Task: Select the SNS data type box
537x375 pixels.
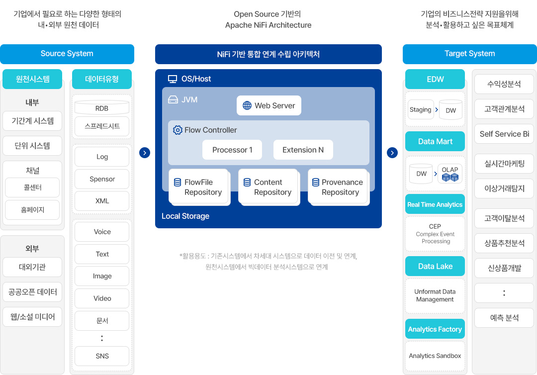Action: coord(102,356)
